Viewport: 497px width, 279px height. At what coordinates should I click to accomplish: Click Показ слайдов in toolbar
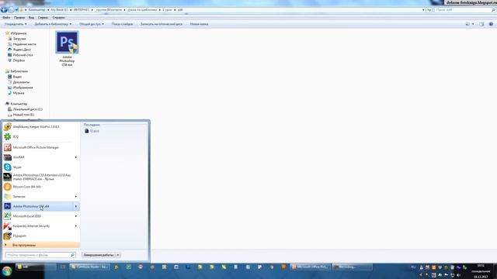(123, 24)
